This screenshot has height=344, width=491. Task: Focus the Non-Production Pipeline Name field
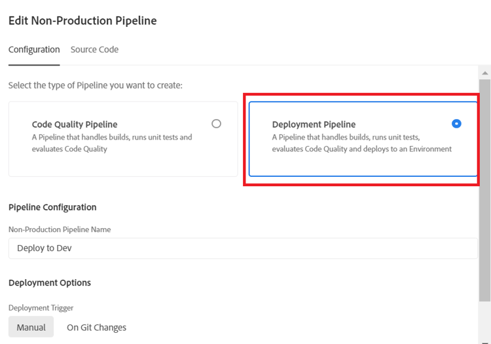coord(242,248)
